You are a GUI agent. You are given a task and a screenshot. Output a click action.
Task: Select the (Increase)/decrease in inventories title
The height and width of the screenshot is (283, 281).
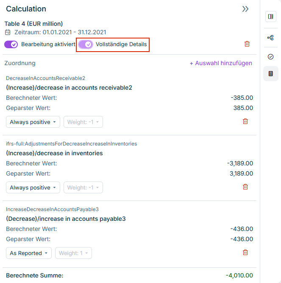coord(54,153)
